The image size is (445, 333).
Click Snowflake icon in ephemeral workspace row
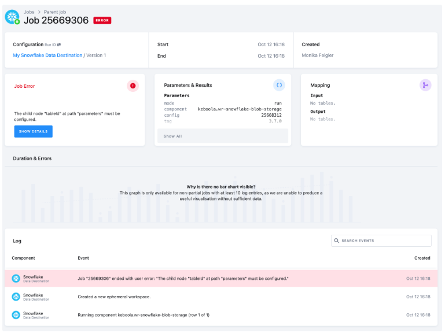pyautogui.click(x=16, y=297)
